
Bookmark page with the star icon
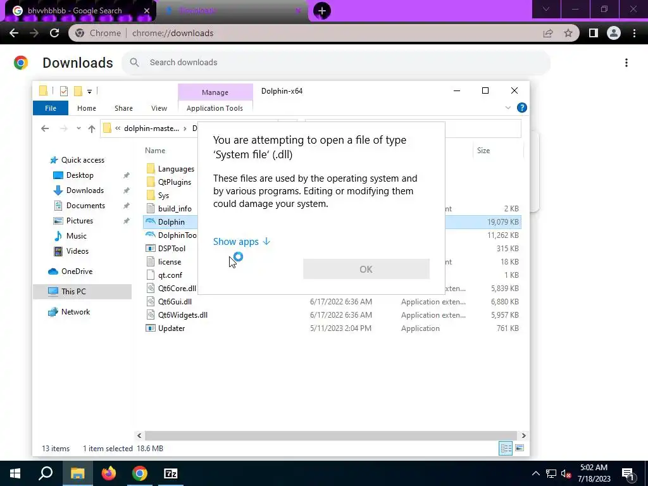(568, 33)
